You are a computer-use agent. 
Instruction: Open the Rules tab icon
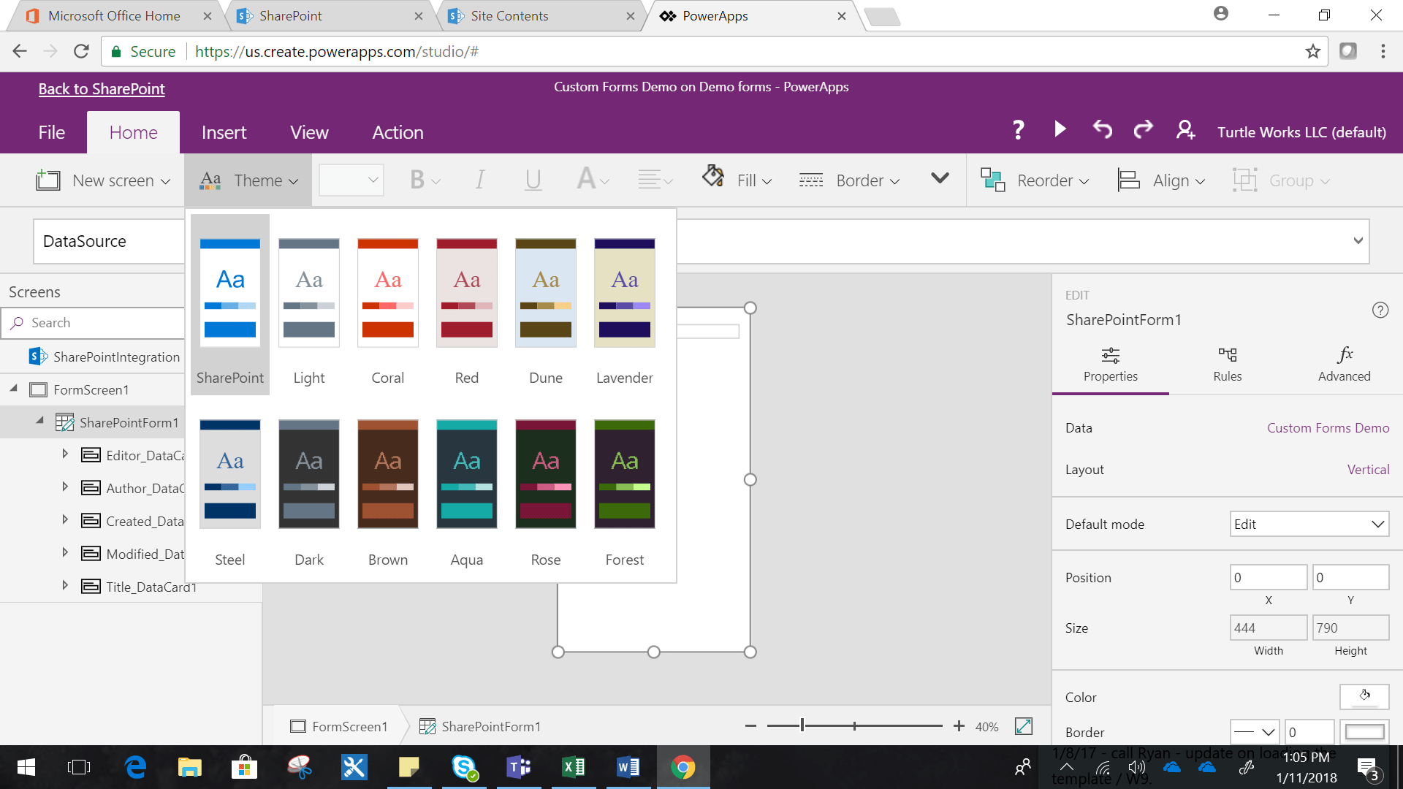coord(1227,356)
